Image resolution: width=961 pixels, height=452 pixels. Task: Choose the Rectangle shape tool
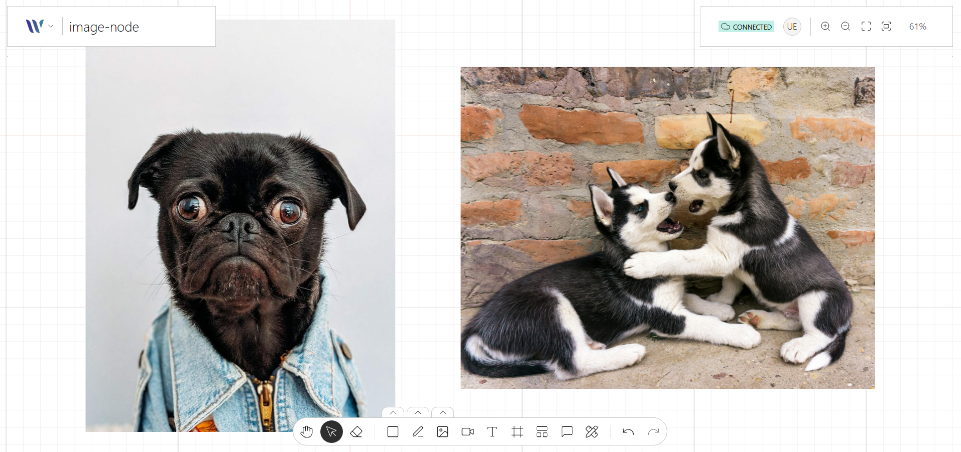pyautogui.click(x=392, y=431)
